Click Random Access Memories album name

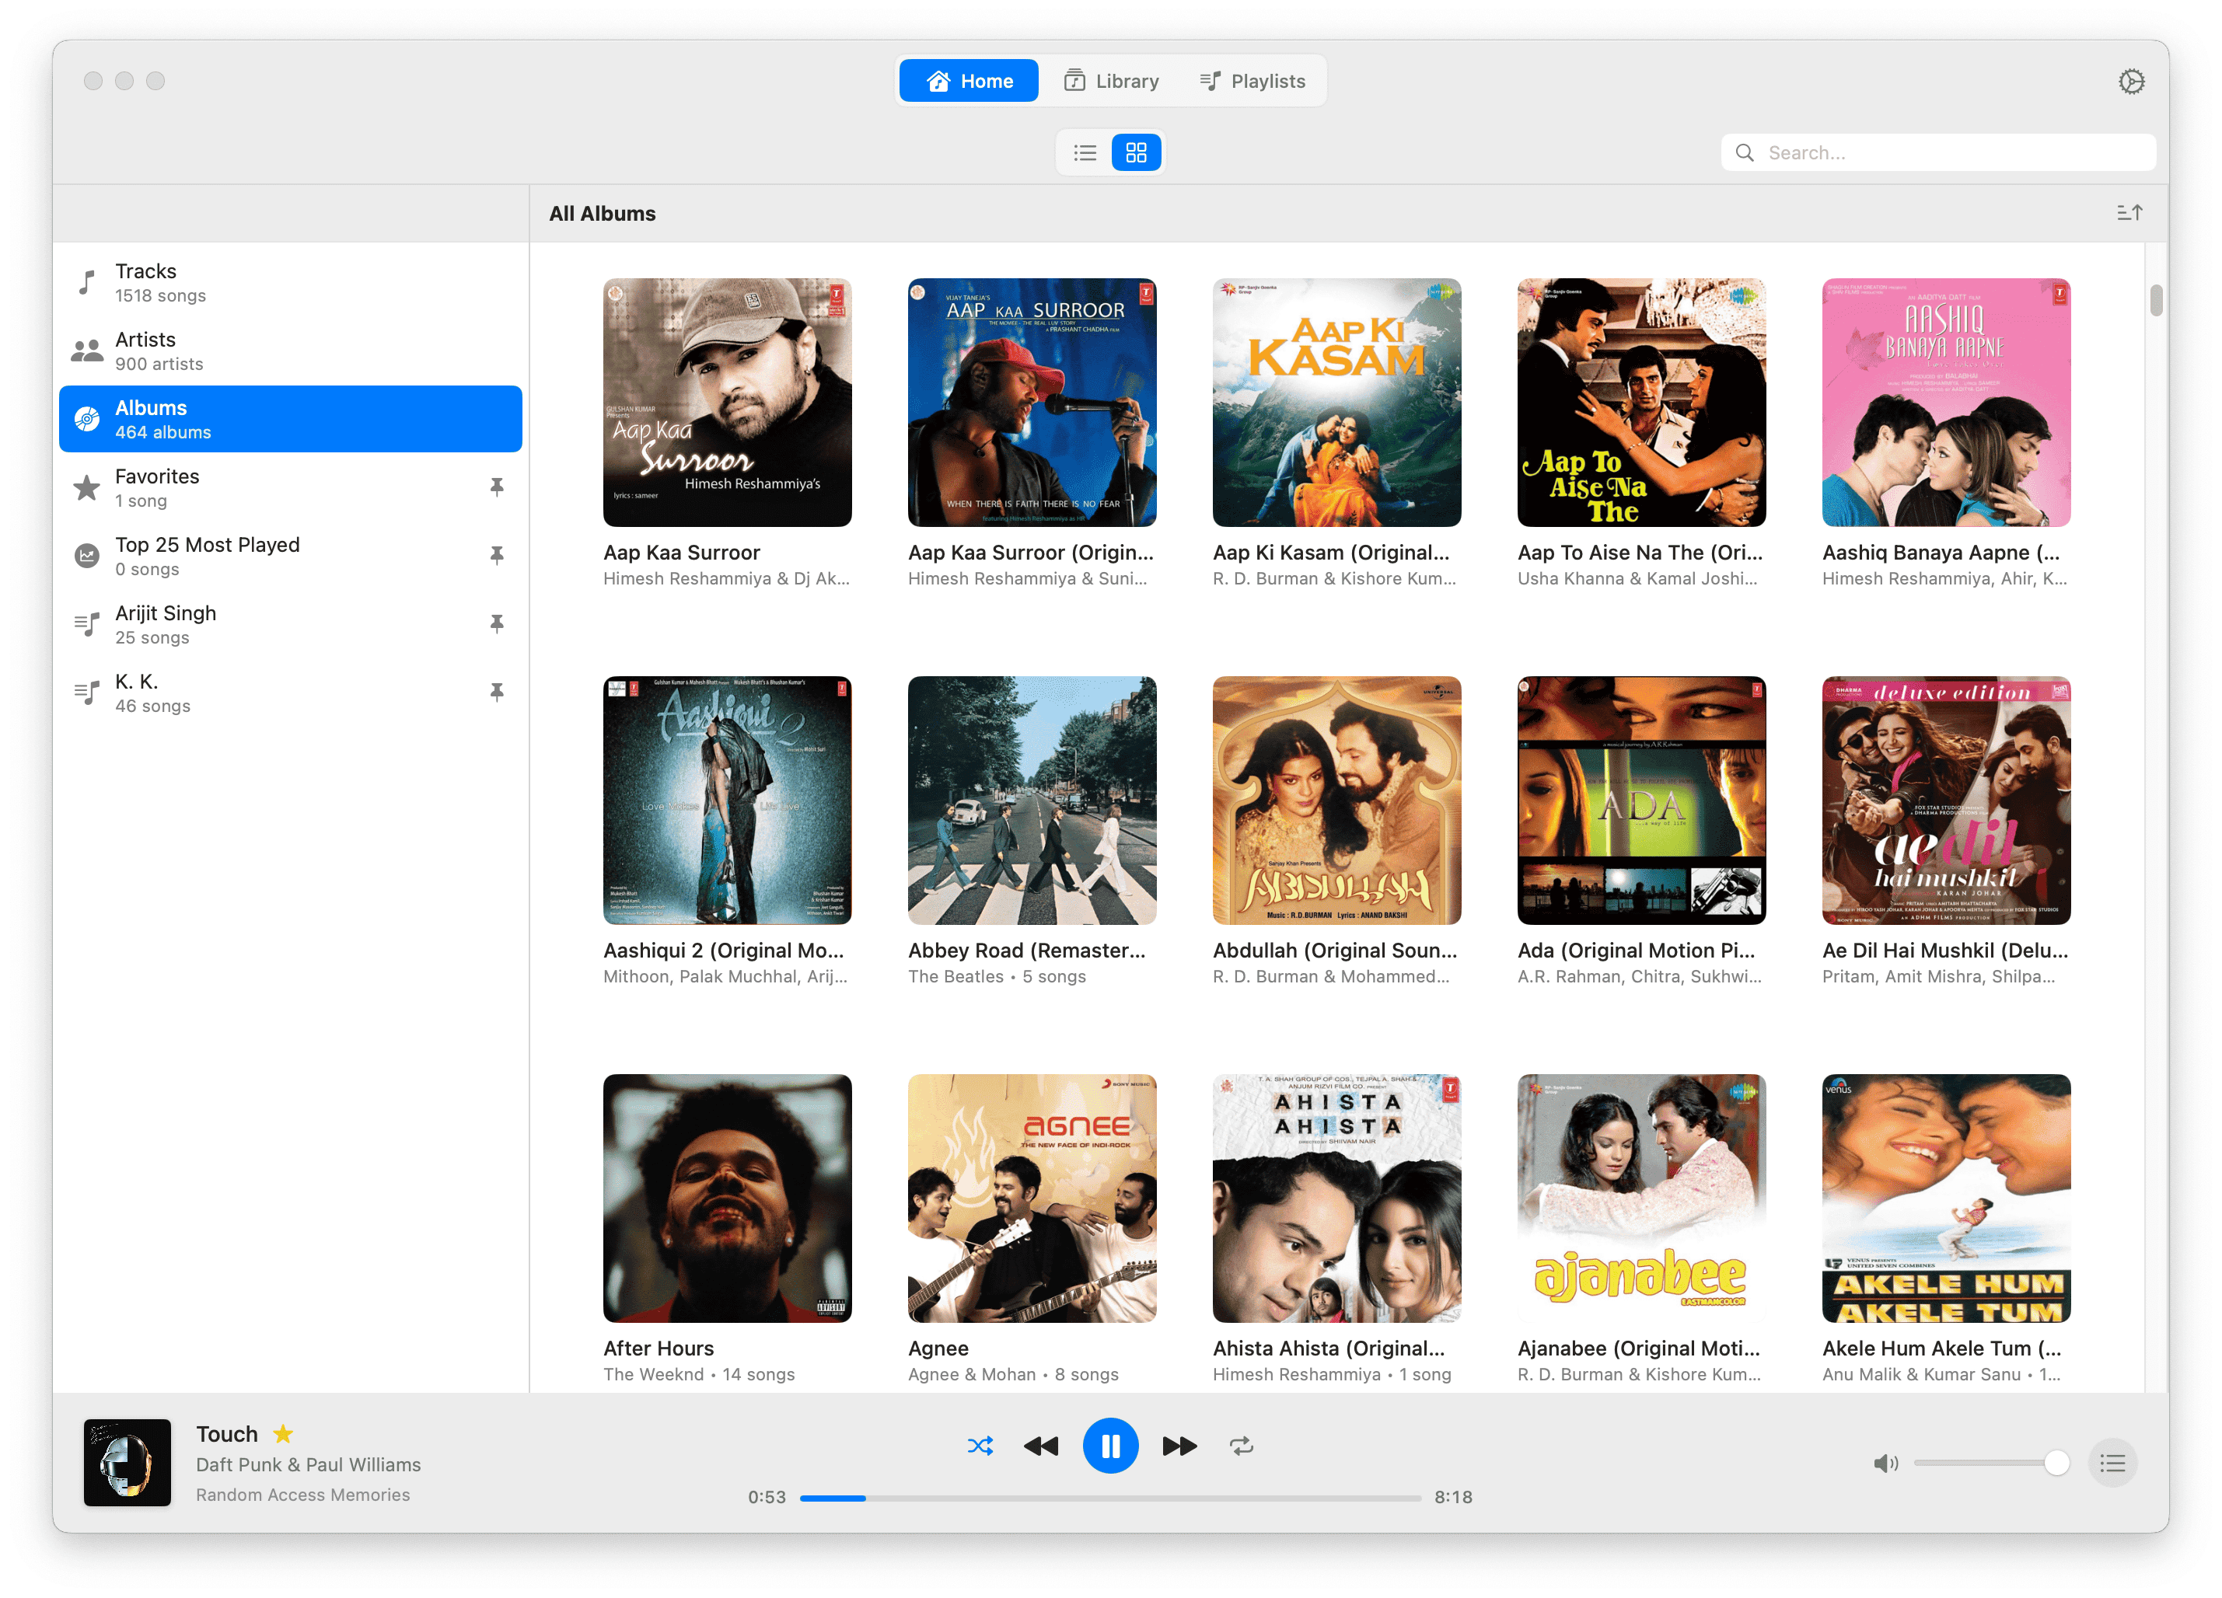tap(302, 1494)
